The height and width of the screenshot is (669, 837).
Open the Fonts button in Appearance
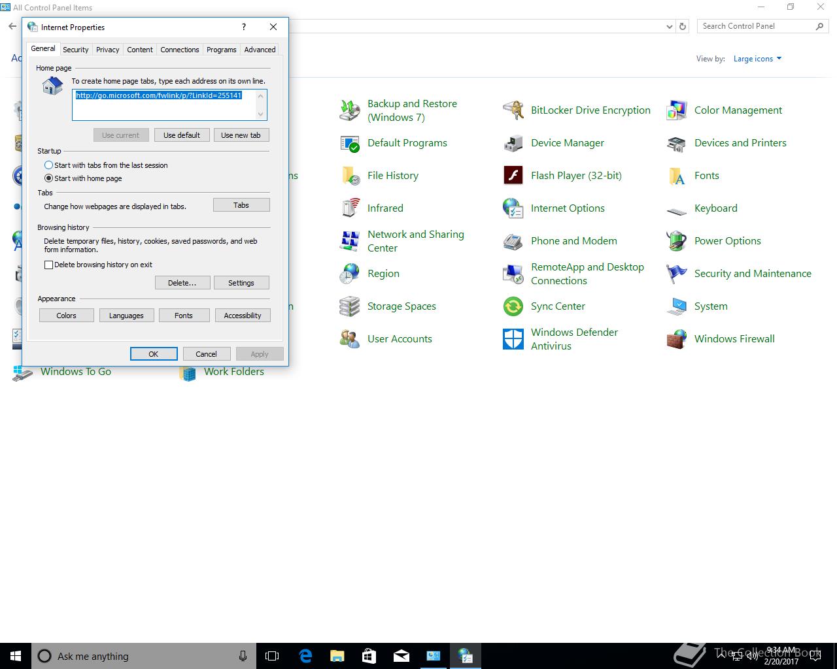pos(184,316)
